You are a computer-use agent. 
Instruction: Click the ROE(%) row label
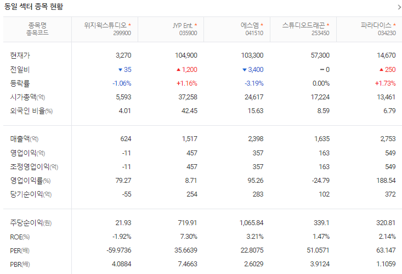[20, 237]
